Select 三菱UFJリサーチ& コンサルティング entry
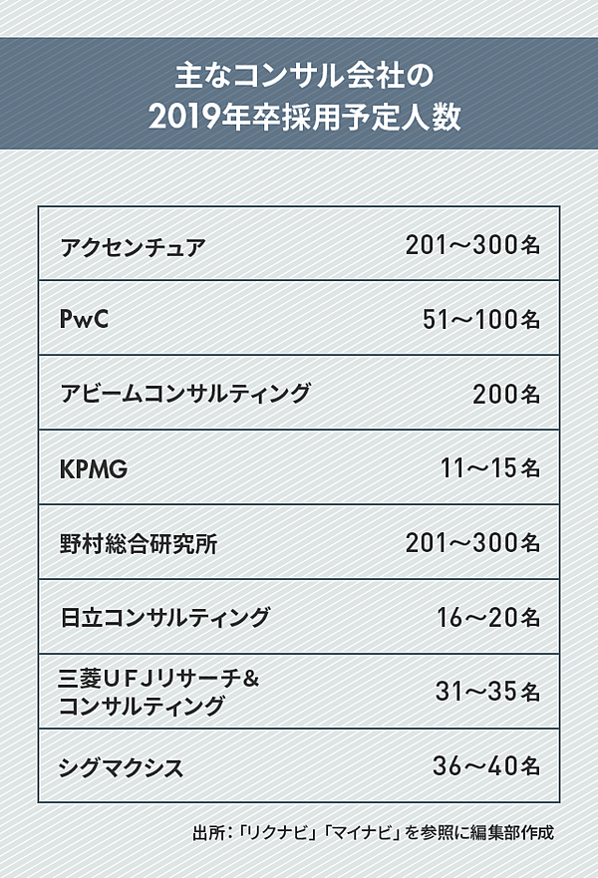Image resolution: width=598 pixels, height=878 pixels. click(x=159, y=693)
